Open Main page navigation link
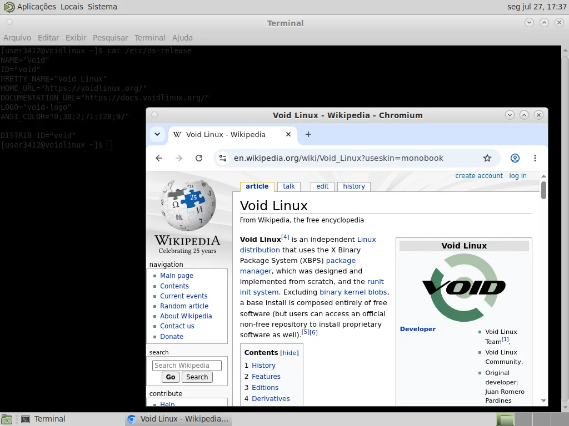 tap(177, 276)
